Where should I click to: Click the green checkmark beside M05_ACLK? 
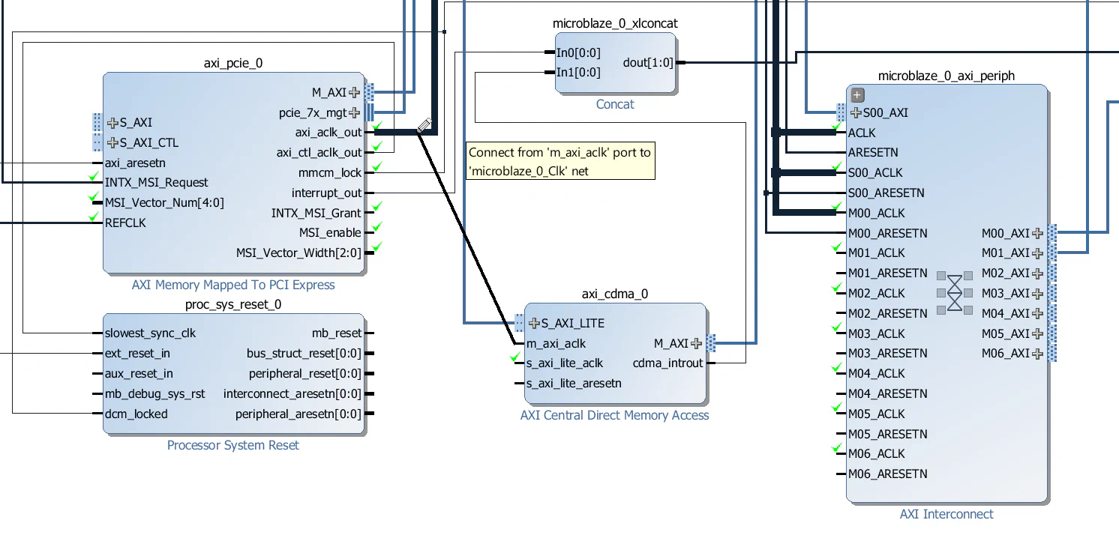837,408
